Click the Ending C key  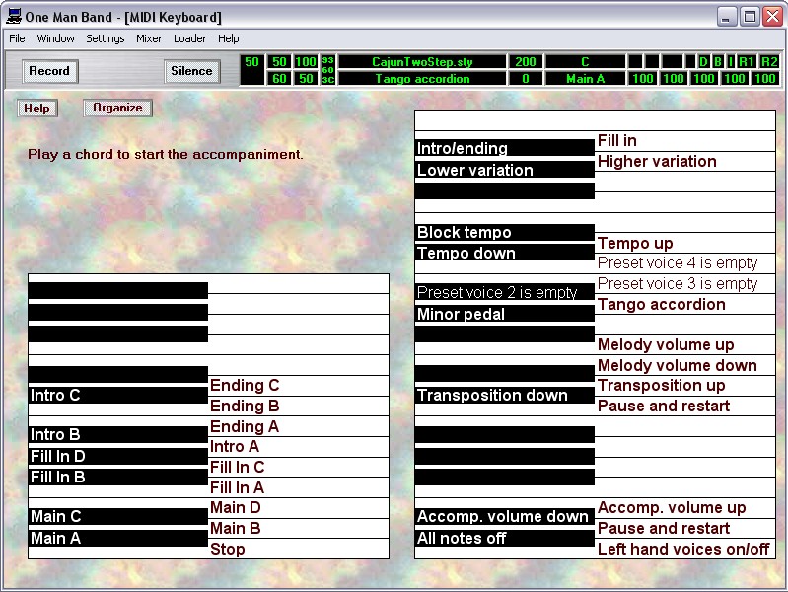[x=299, y=385]
